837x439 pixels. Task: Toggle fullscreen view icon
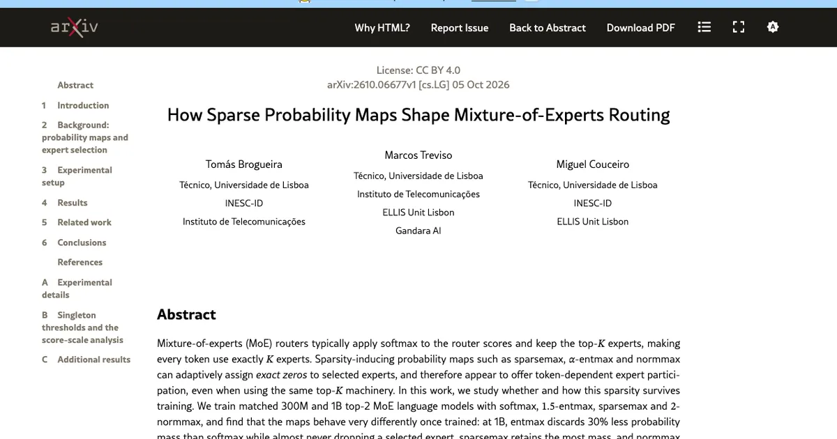739,27
